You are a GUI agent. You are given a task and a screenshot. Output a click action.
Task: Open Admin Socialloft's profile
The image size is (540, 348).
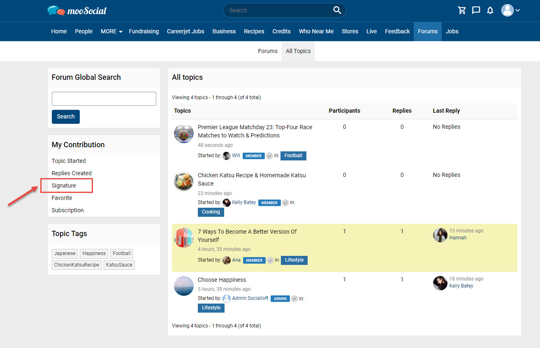click(x=250, y=298)
